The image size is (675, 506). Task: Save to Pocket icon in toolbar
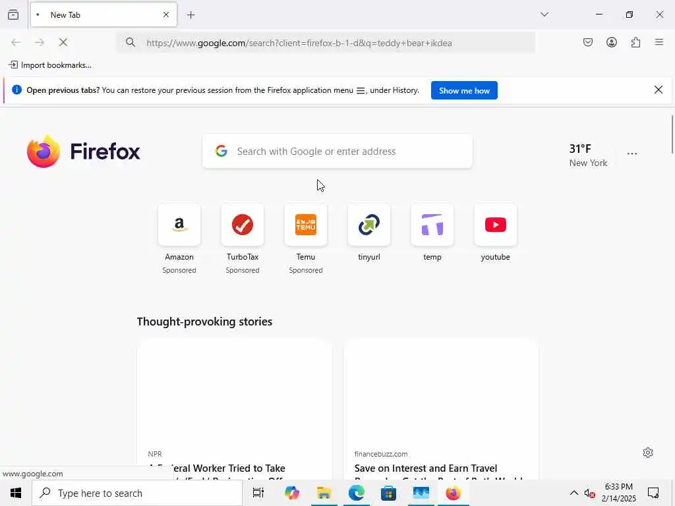[587, 42]
